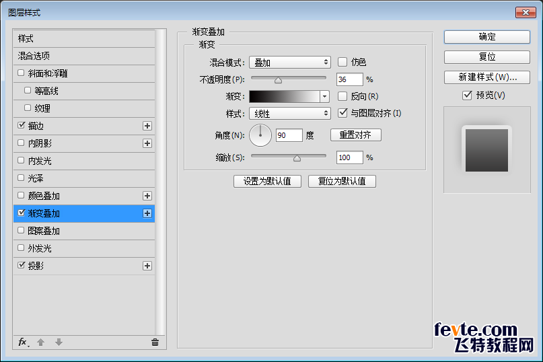Add another 描边 effect with its plus icon
This screenshot has height=362, width=543.
pyautogui.click(x=147, y=126)
